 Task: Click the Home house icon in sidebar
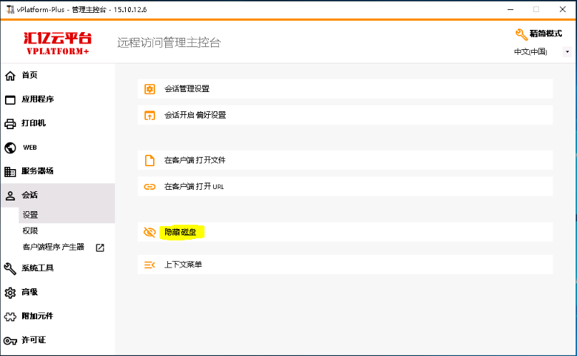[x=10, y=76]
